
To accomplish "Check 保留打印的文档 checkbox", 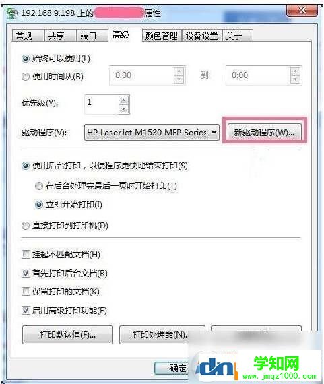I will (26, 292).
